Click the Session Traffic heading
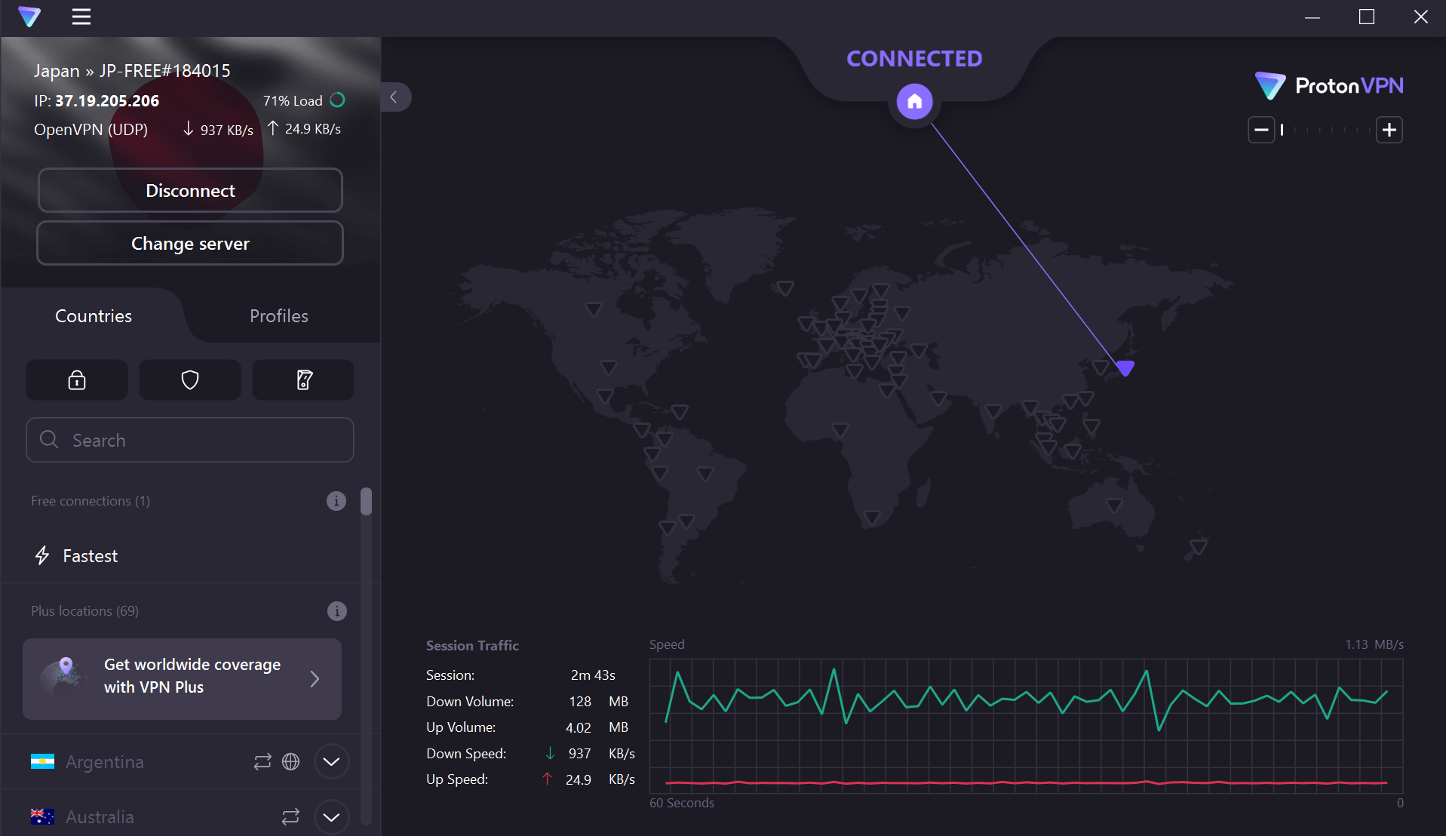This screenshot has width=1446, height=836. 472,646
